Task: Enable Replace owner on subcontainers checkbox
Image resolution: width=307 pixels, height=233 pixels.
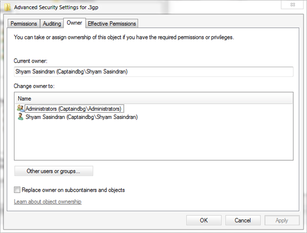Action: [x=18, y=190]
